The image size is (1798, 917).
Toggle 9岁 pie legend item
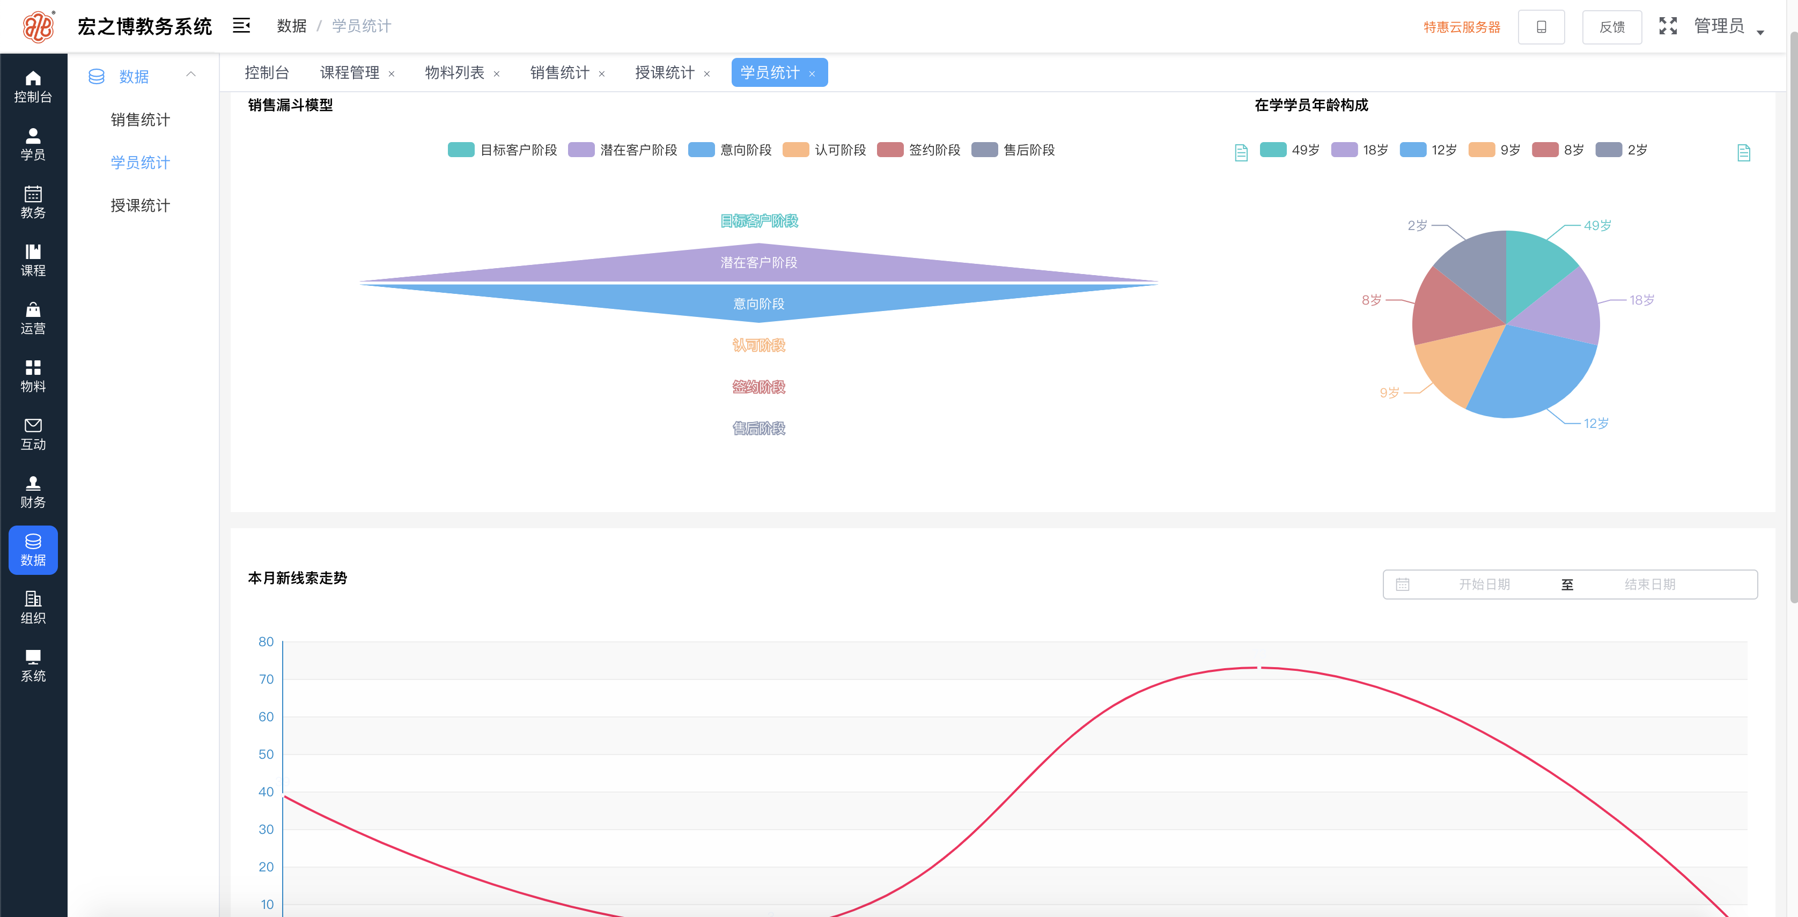coord(1494,150)
